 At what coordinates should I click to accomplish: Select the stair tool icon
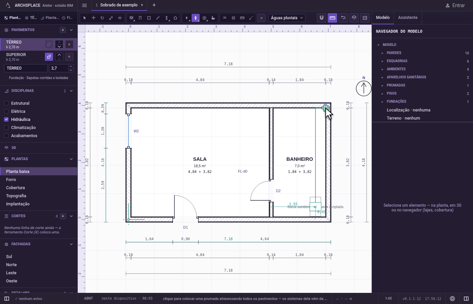[158, 18]
